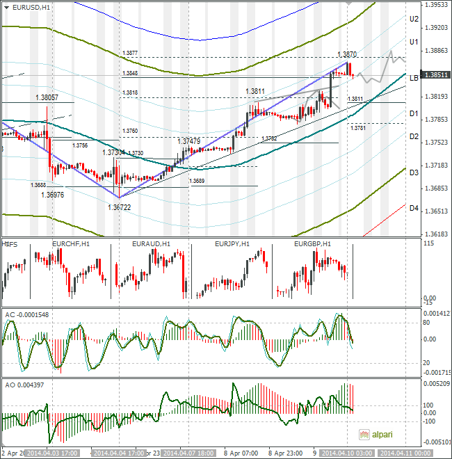
Task: Click the 2014.04.11 00:00 time marker
Action: click(405, 453)
